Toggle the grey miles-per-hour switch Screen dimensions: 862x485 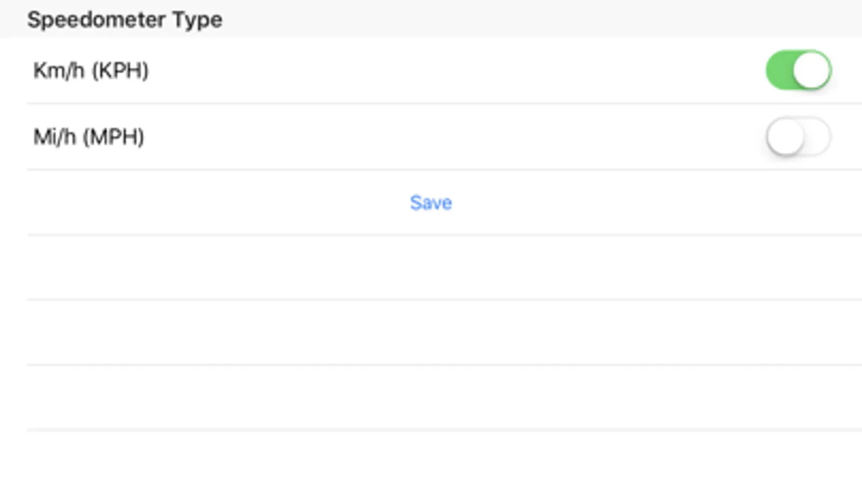click(x=798, y=137)
